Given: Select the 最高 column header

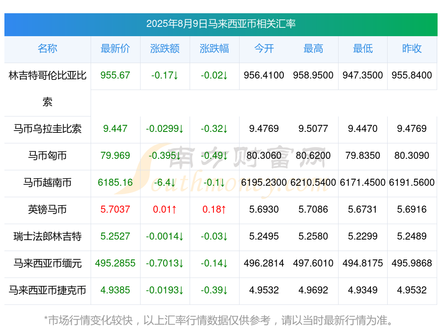Looking at the screenshot, I should (313, 49).
